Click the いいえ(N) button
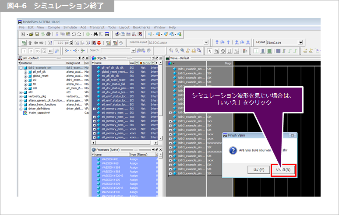Viewport: 339px width, 215px height. point(283,169)
